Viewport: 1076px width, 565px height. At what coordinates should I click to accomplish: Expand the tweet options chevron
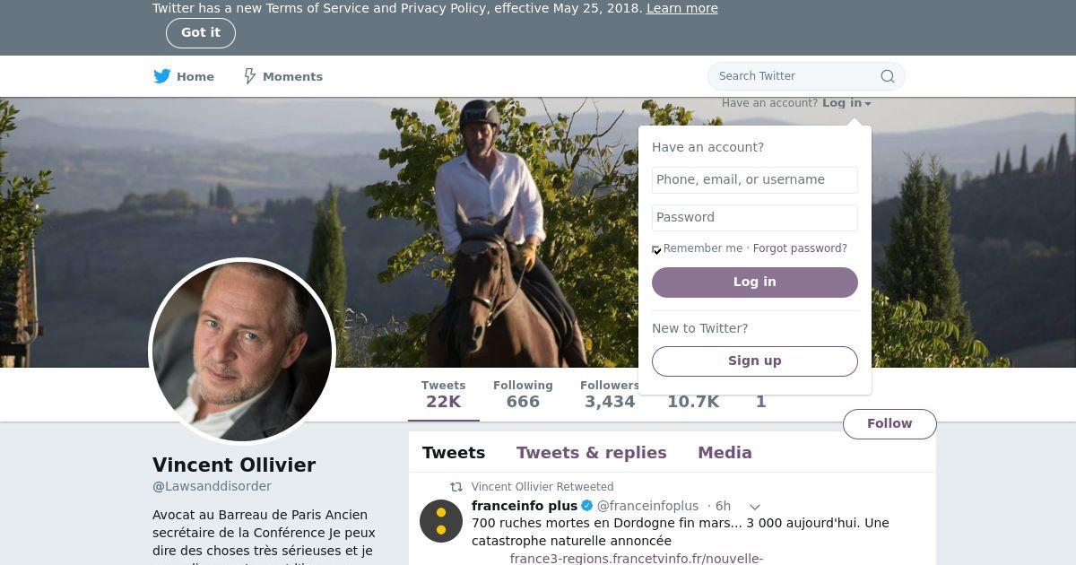pos(755,507)
